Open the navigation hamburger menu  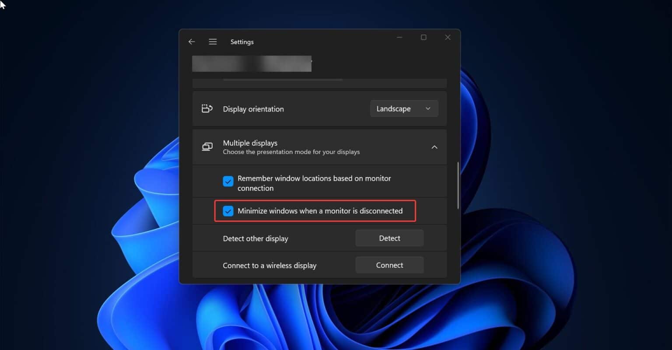[213, 42]
